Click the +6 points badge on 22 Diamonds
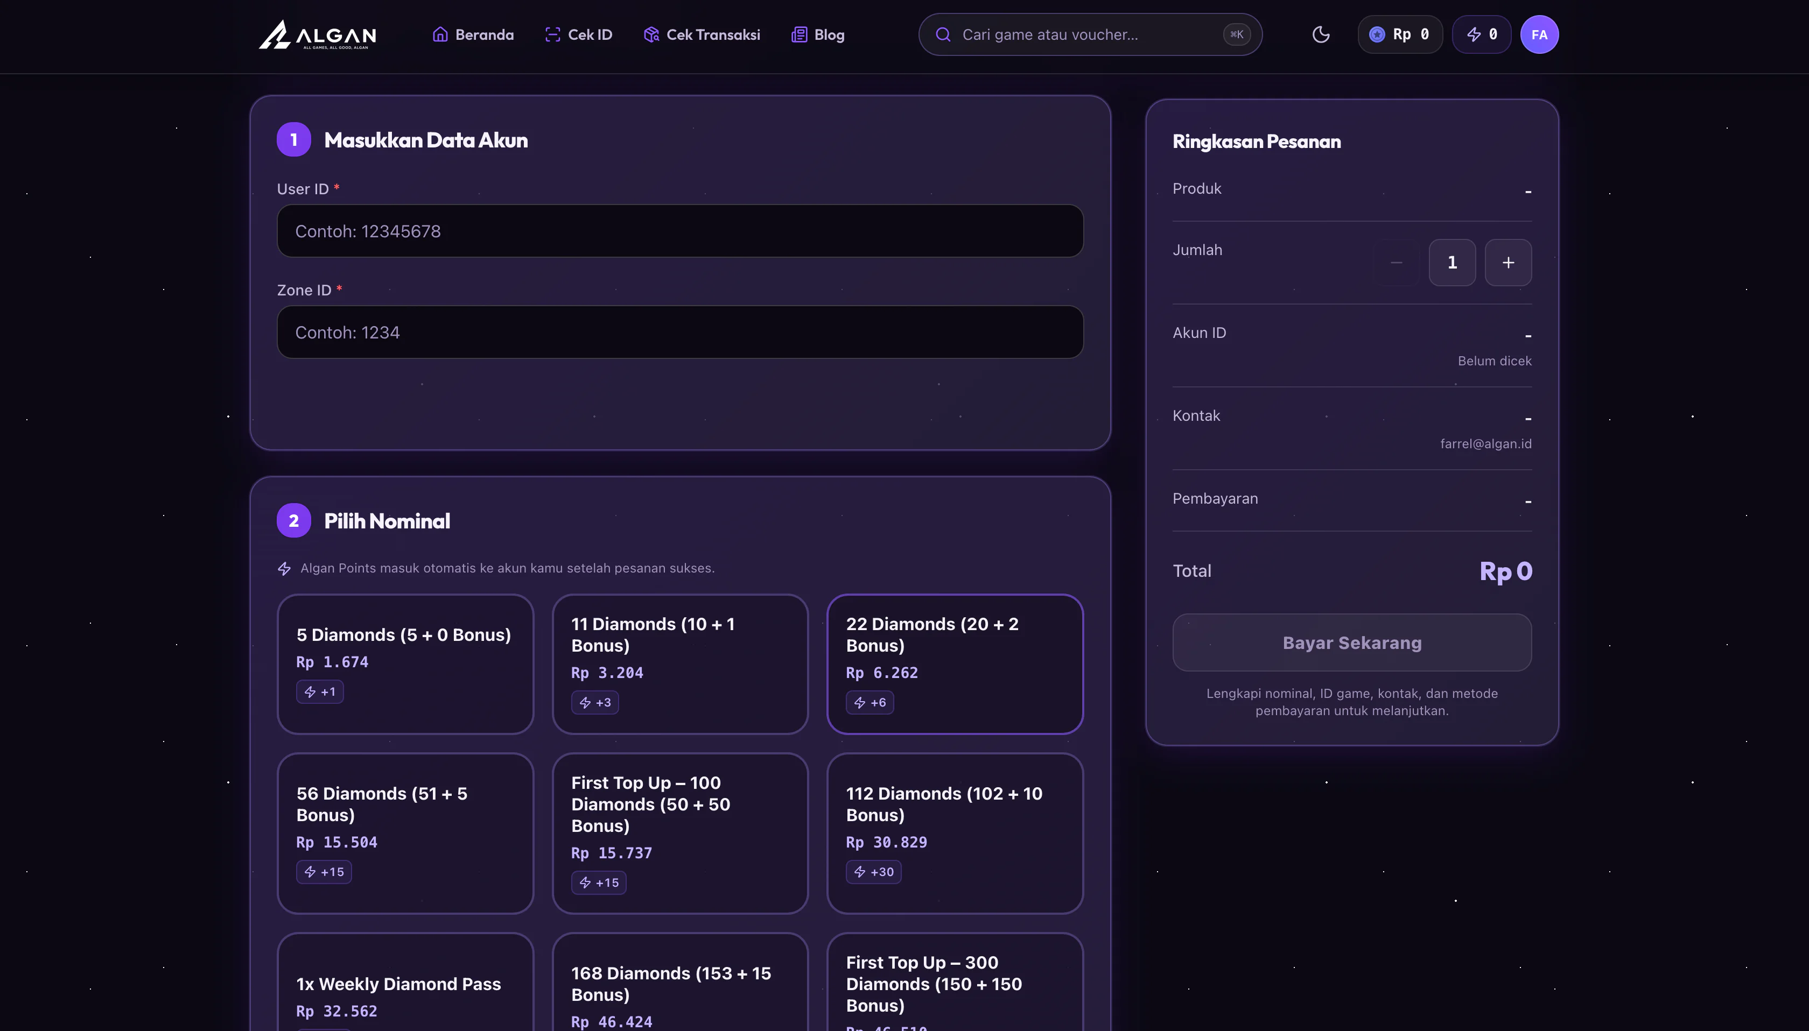This screenshot has width=1809, height=1031. pos(870,702)
